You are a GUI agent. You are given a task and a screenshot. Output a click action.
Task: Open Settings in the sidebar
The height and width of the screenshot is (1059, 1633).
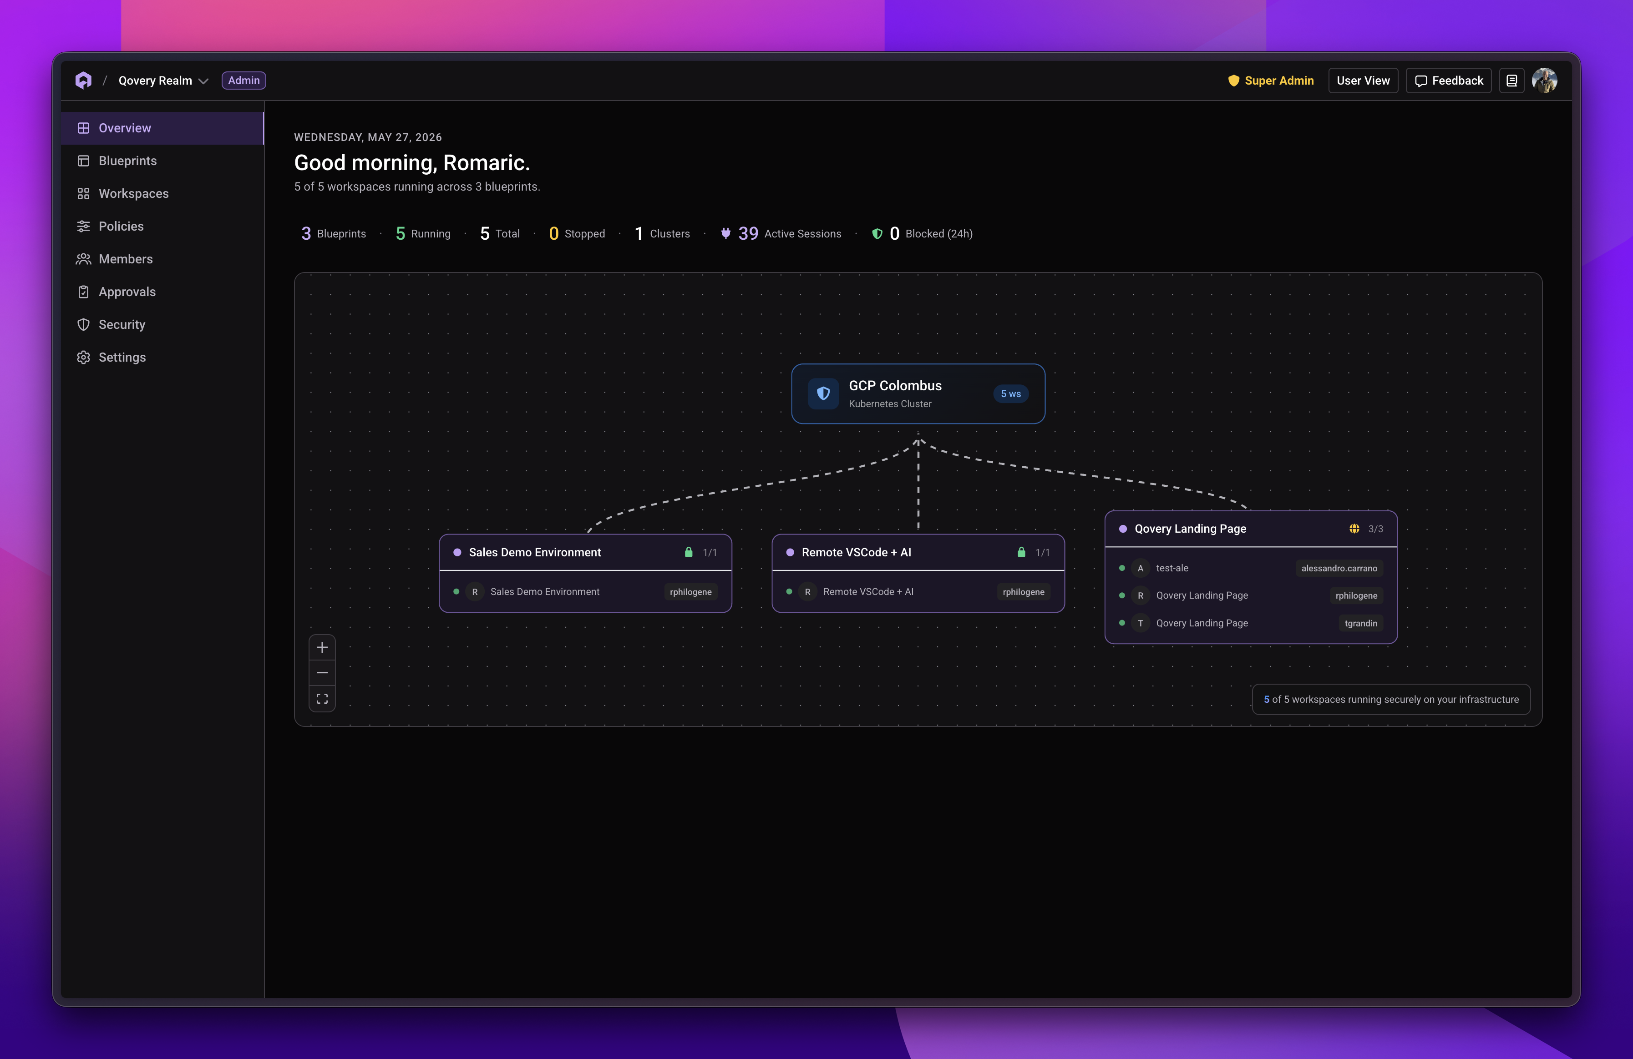pyautogui.click(x=162, y=357)
